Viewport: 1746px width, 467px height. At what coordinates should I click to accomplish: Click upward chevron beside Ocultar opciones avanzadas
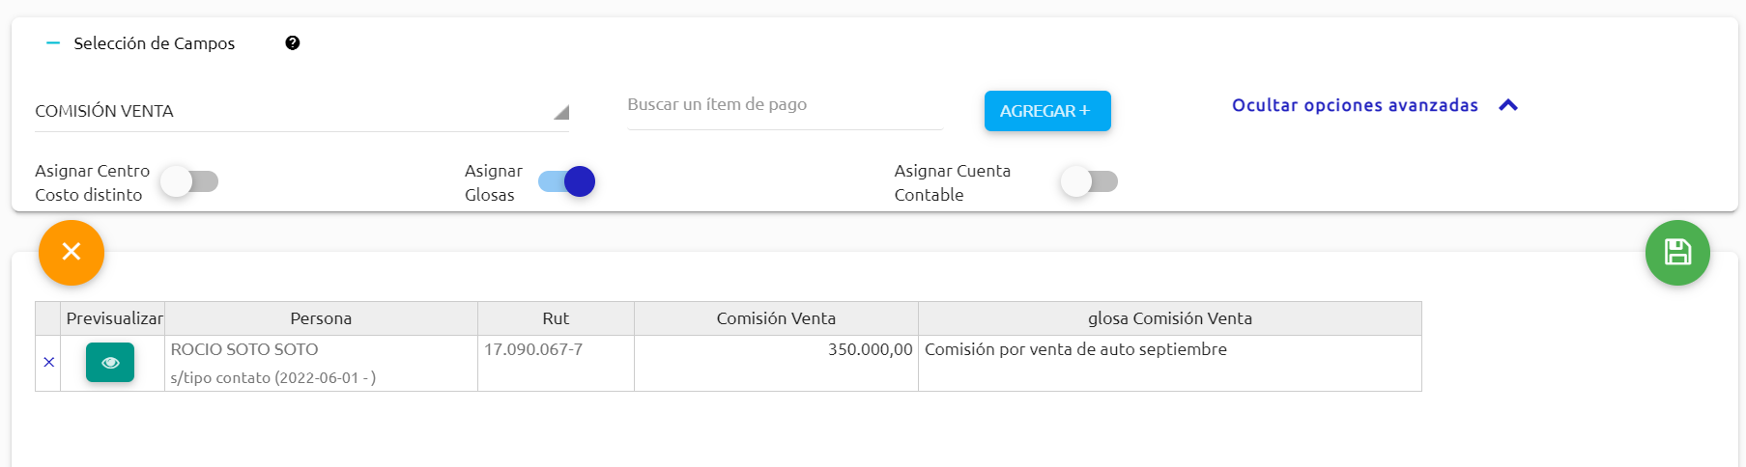click(1508, 105)
